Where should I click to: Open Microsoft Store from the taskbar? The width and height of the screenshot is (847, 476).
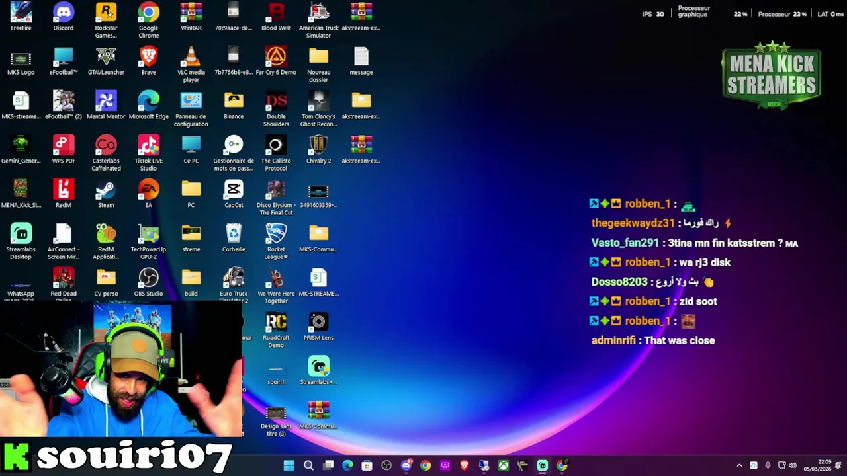(x=367, y=465)
